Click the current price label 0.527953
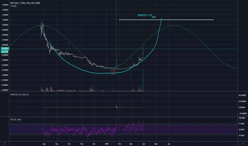 coord(5,49)
